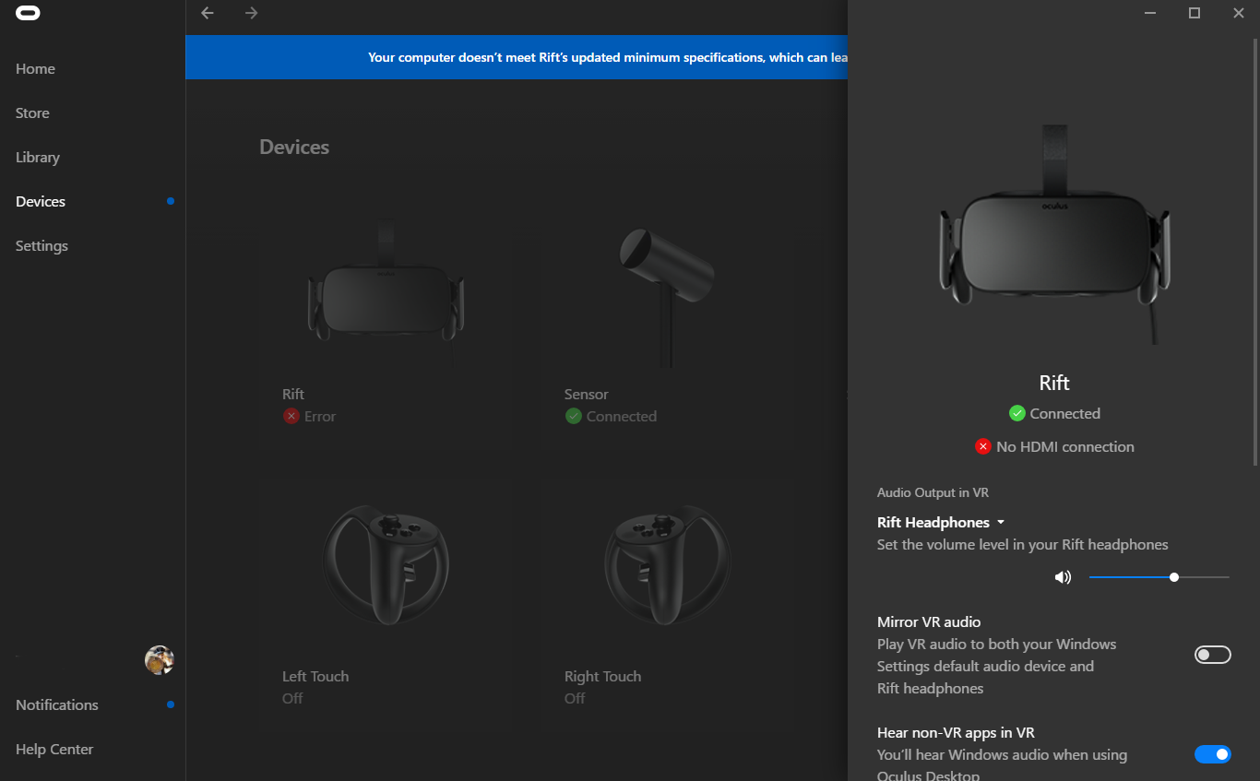Screen dimensions: 1260x781
Task: Go back with the left arrow
Action: coord(208,13)
